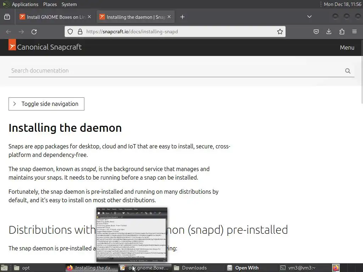Select the Installing the daemon tab
This screenshot has height=272, width=363.
click(135, 17)
